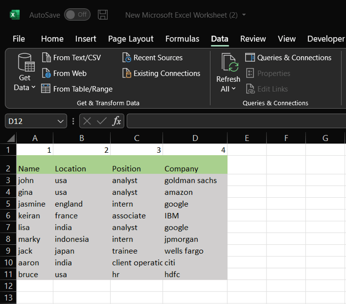Expand the Name Box dropdown arrow
The image size is (346, 304).
tap(60, 121)
